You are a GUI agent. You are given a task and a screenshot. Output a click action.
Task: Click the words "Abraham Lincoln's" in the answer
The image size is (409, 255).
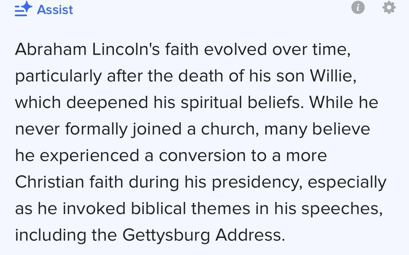pyautogui.click(x=87, y=49)
